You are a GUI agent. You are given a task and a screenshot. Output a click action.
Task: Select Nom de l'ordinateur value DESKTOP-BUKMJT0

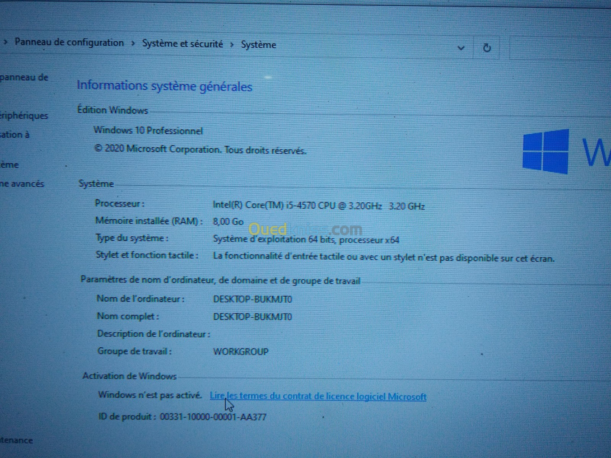click(x=252, y=299)
